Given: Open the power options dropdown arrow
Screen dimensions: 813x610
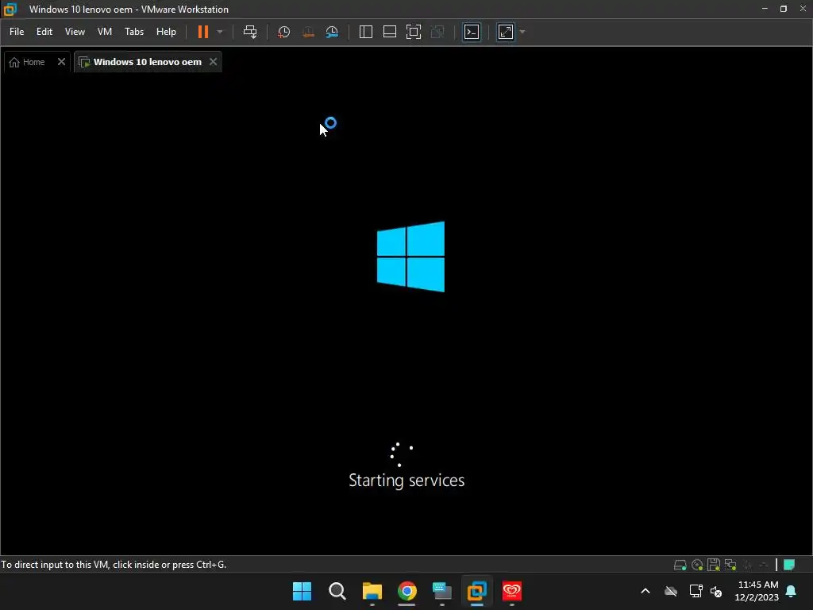Looking at the screenshot, I should (220, 32).
